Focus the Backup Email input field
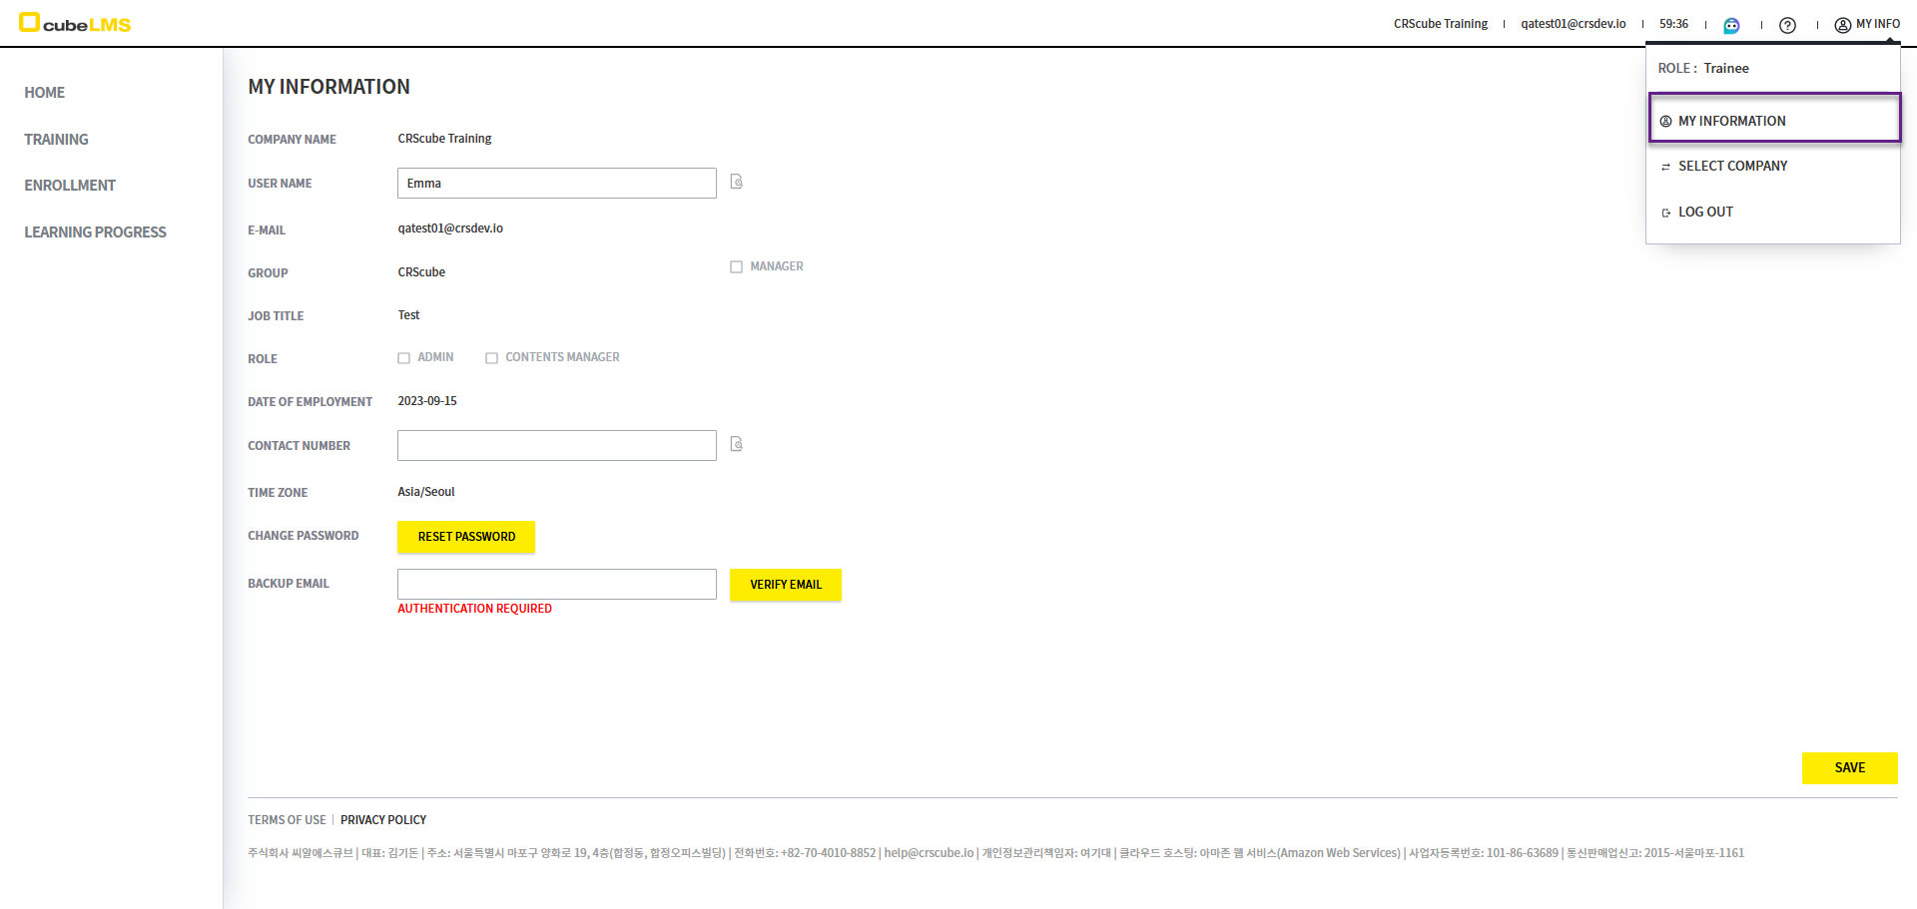The width and height of the screenshot is (1917, 909). (556, 584)
